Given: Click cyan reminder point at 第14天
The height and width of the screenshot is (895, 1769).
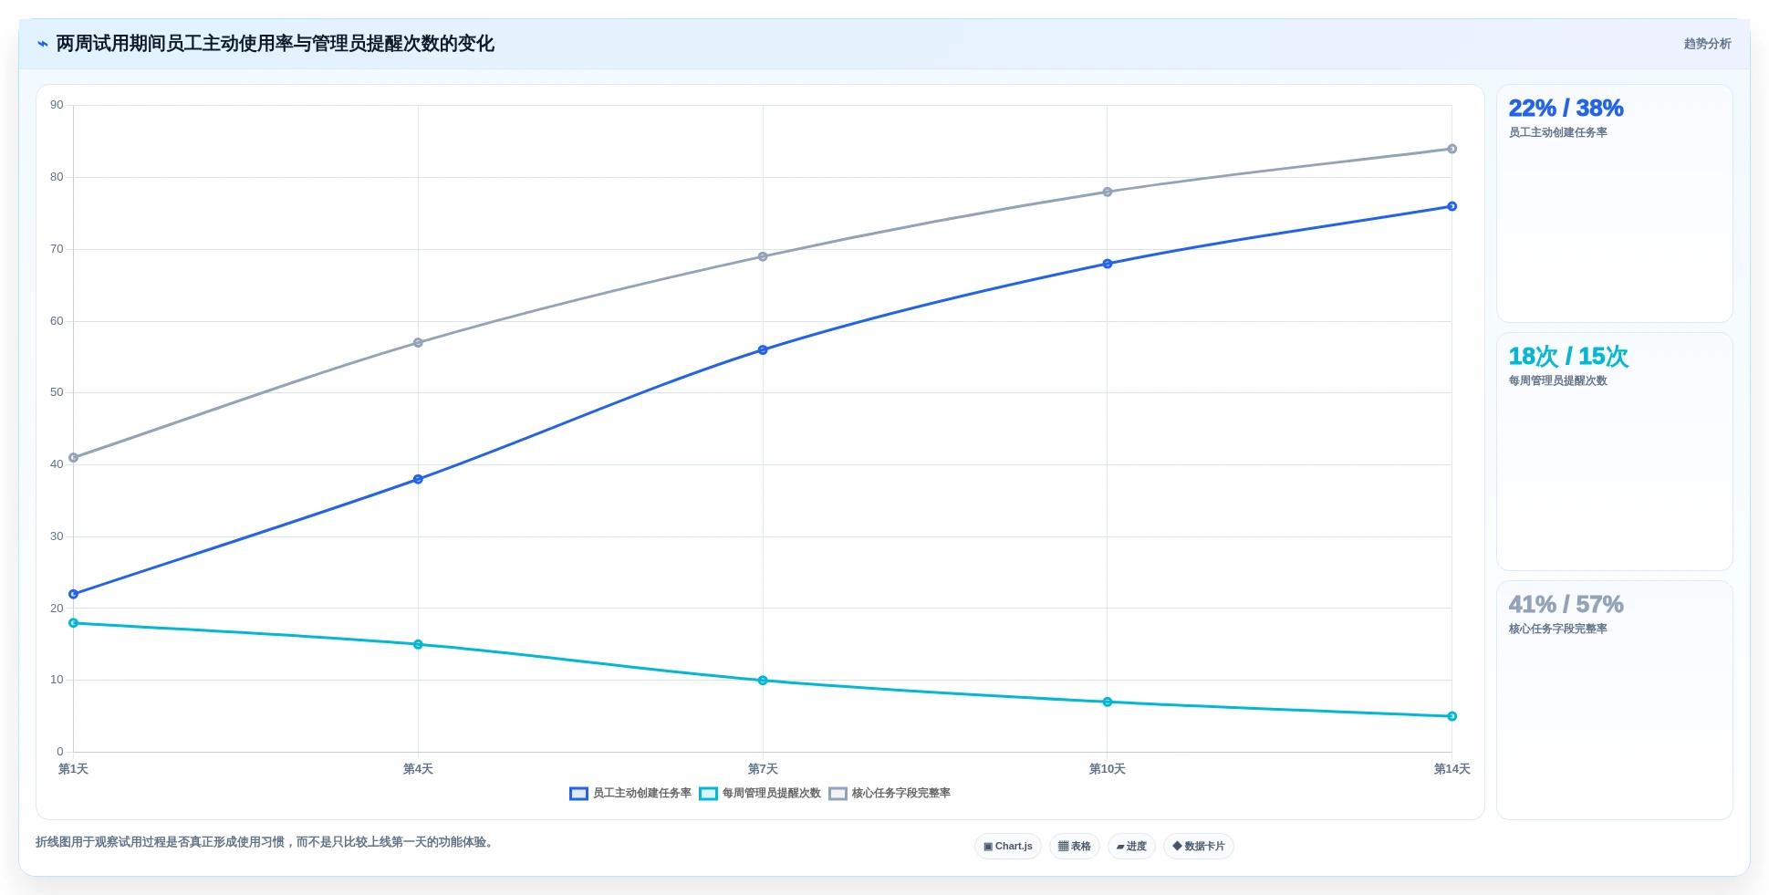Looking at the screenshot, I should pos(1452,716).
